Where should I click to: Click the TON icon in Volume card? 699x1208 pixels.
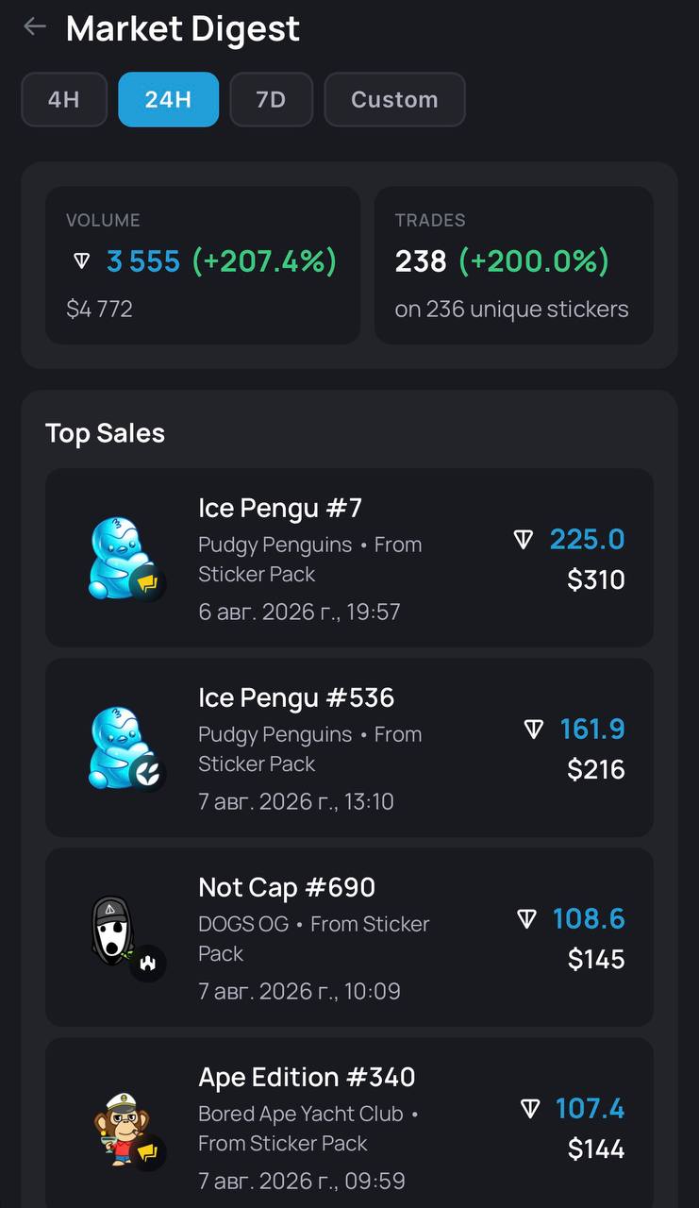82,261
